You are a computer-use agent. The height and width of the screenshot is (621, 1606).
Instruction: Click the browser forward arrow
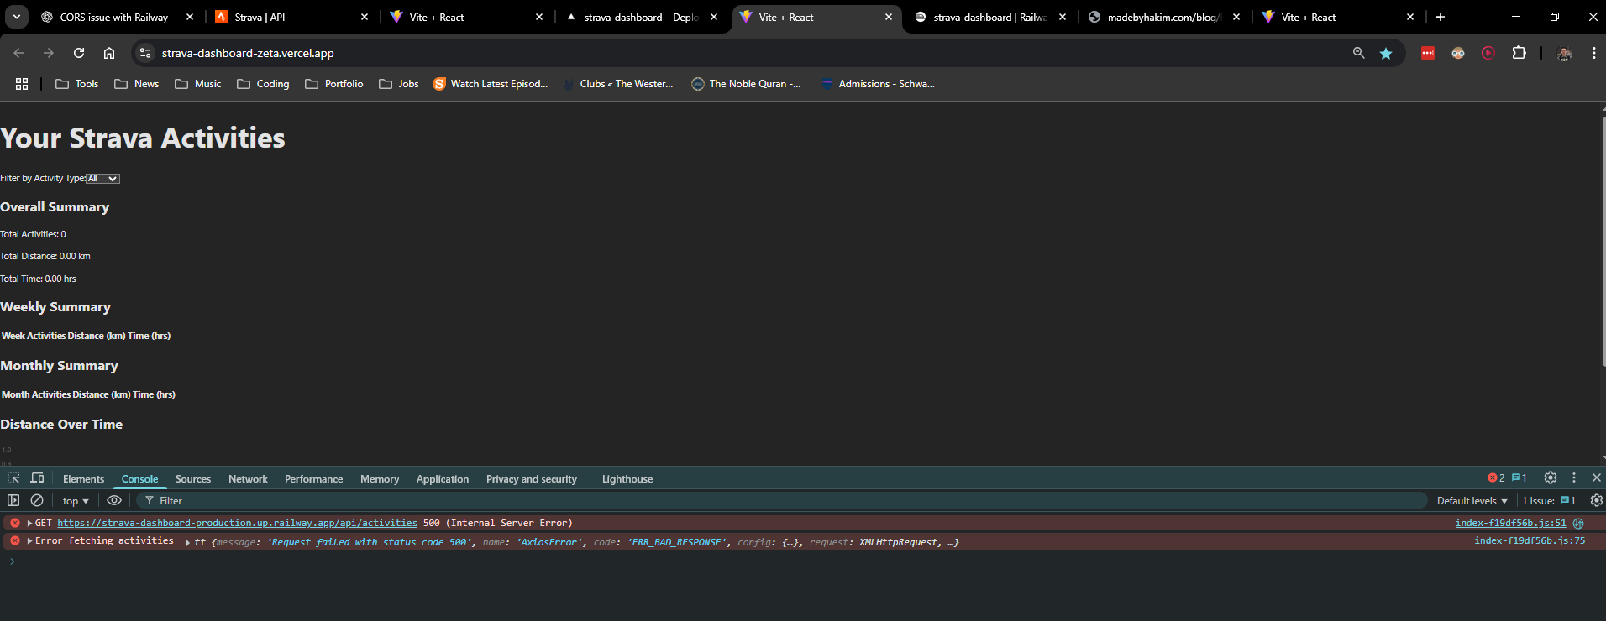(x=49, y=53)
